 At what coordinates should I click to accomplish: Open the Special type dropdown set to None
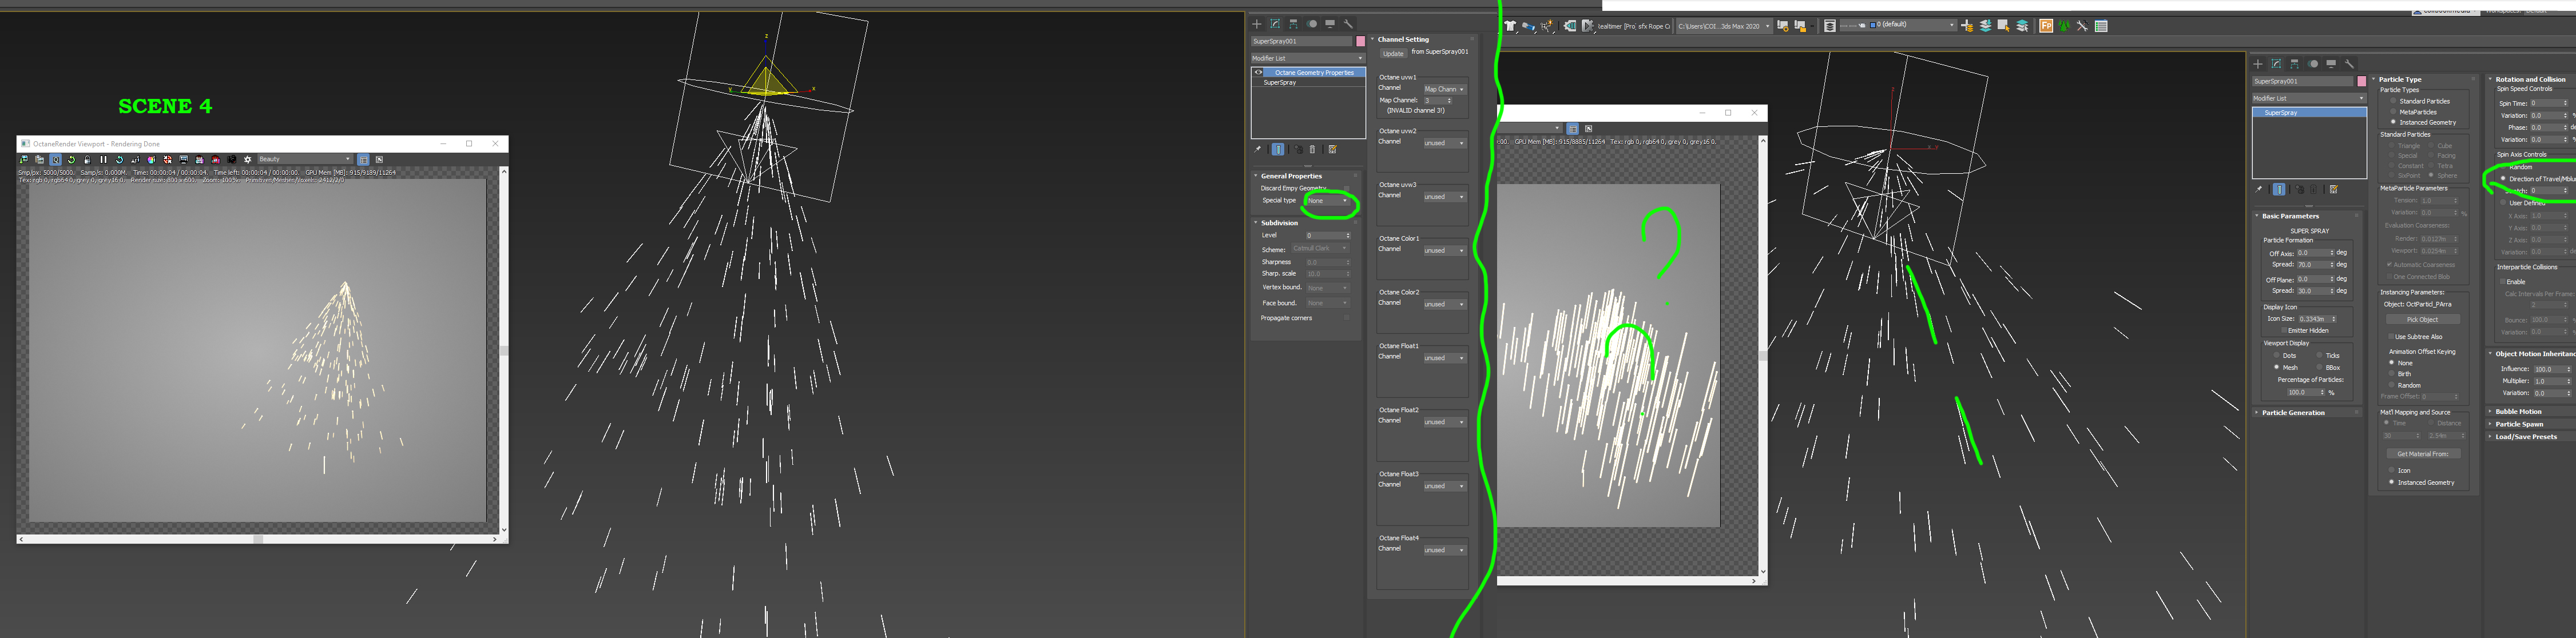(1328, 201)
